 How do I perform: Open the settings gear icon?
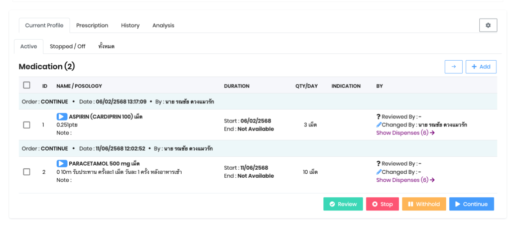pos(488,25)
